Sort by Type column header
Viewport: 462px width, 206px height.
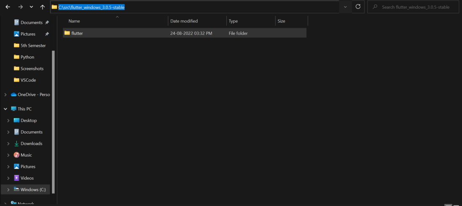pyautogui.click(x=233, y=21)
